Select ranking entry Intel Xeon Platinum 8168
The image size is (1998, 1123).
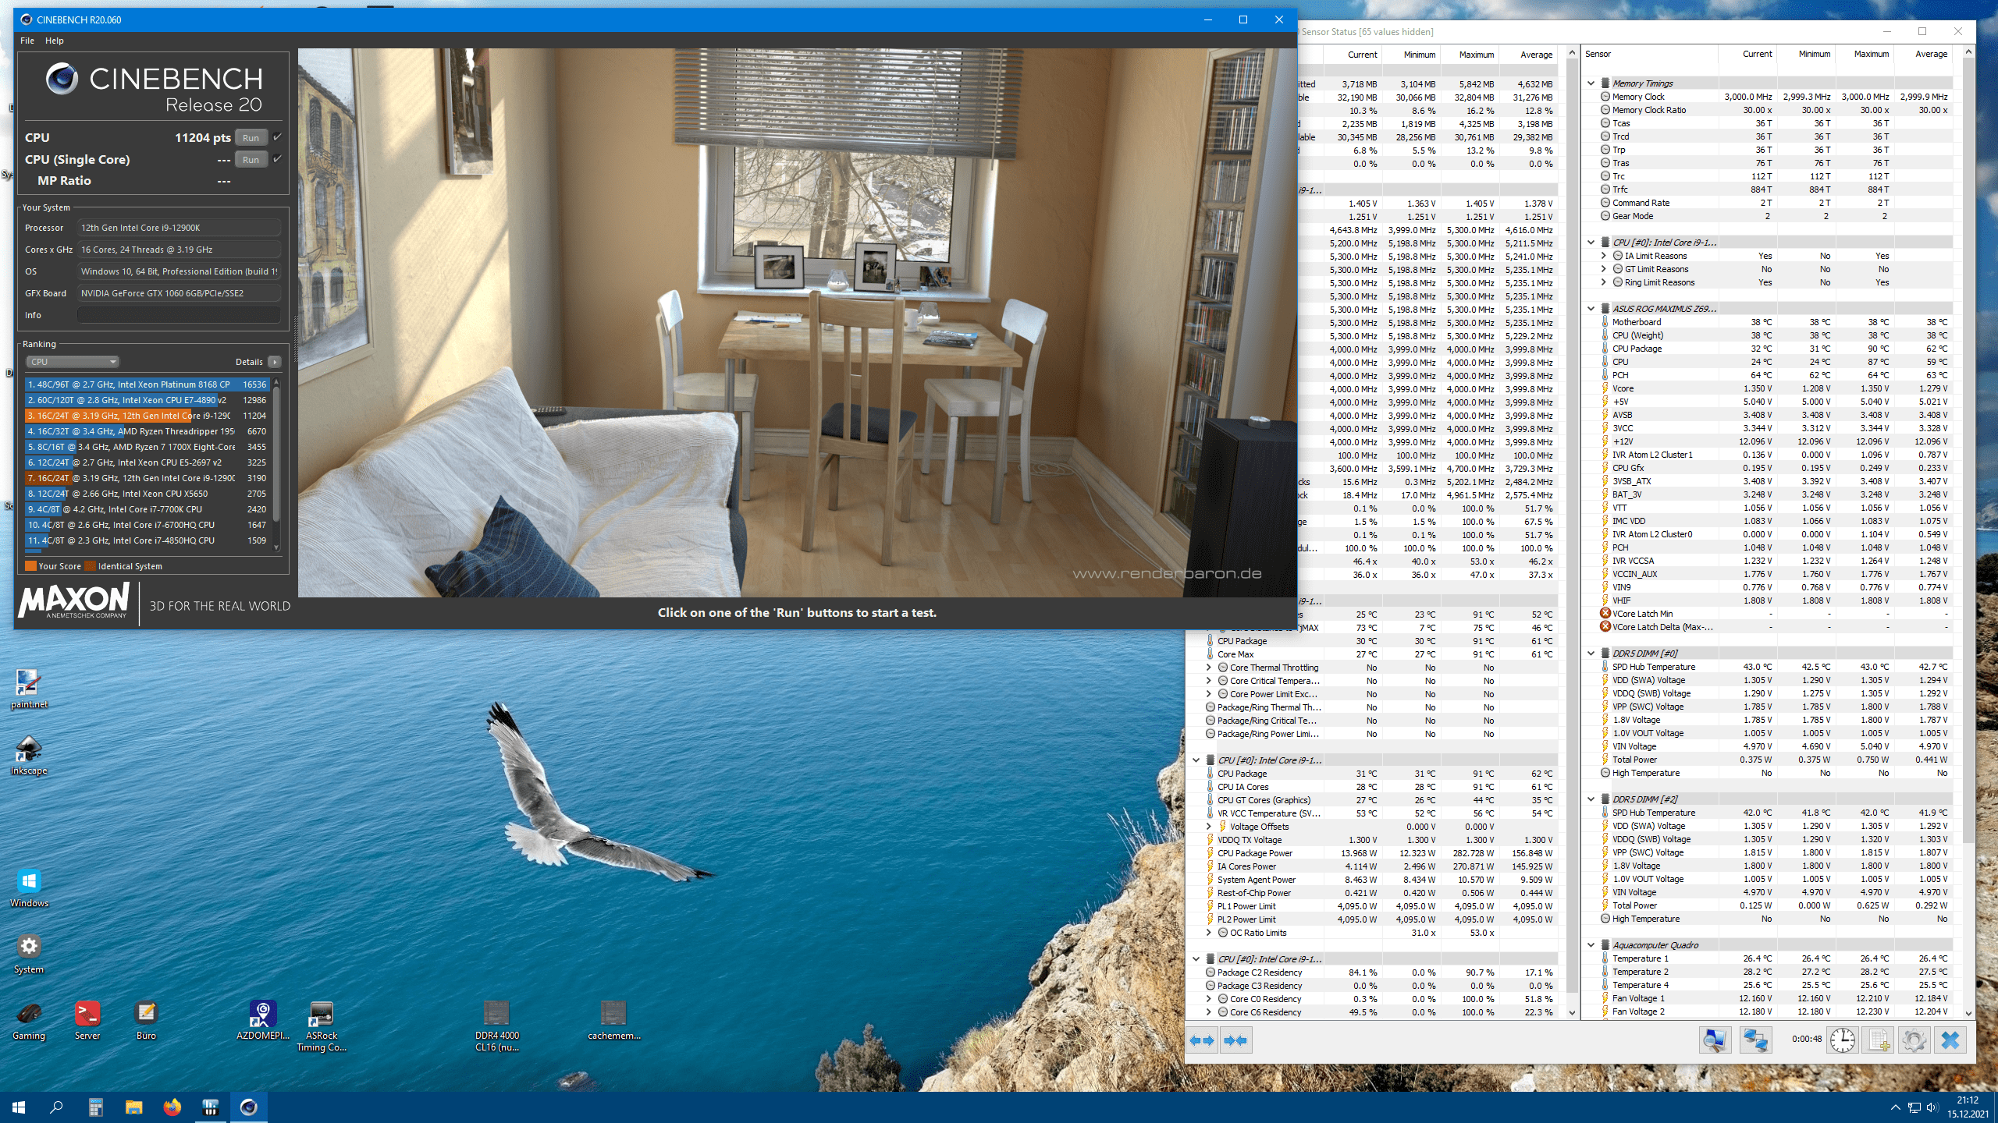point(147,384)
